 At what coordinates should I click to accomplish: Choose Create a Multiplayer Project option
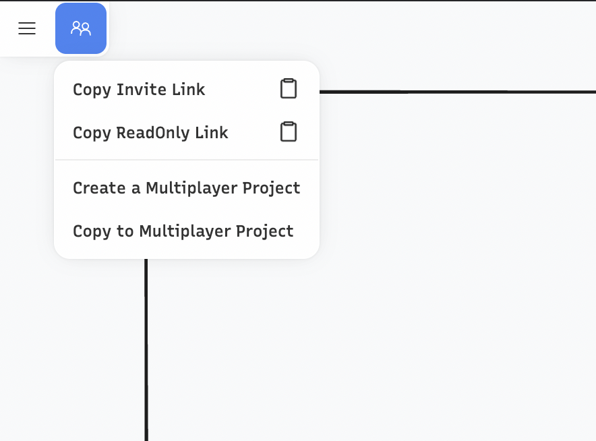(187, 188)
